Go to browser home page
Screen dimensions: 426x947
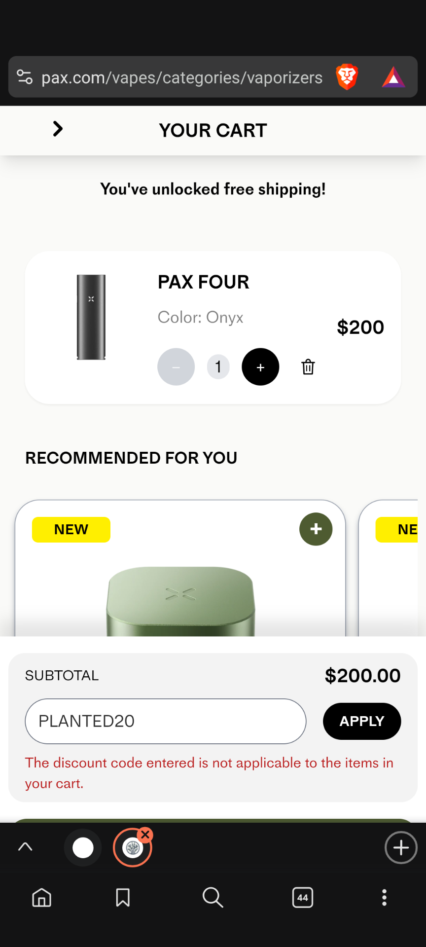pyautogui.click(x=42, y=897)
